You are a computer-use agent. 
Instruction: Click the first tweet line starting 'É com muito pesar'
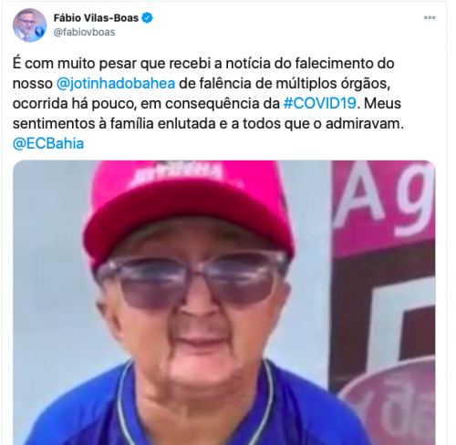(x=203, y=63)
